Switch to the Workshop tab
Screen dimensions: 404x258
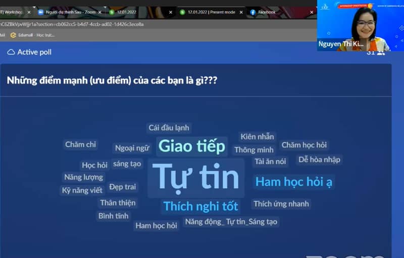[x=13, y=12]
